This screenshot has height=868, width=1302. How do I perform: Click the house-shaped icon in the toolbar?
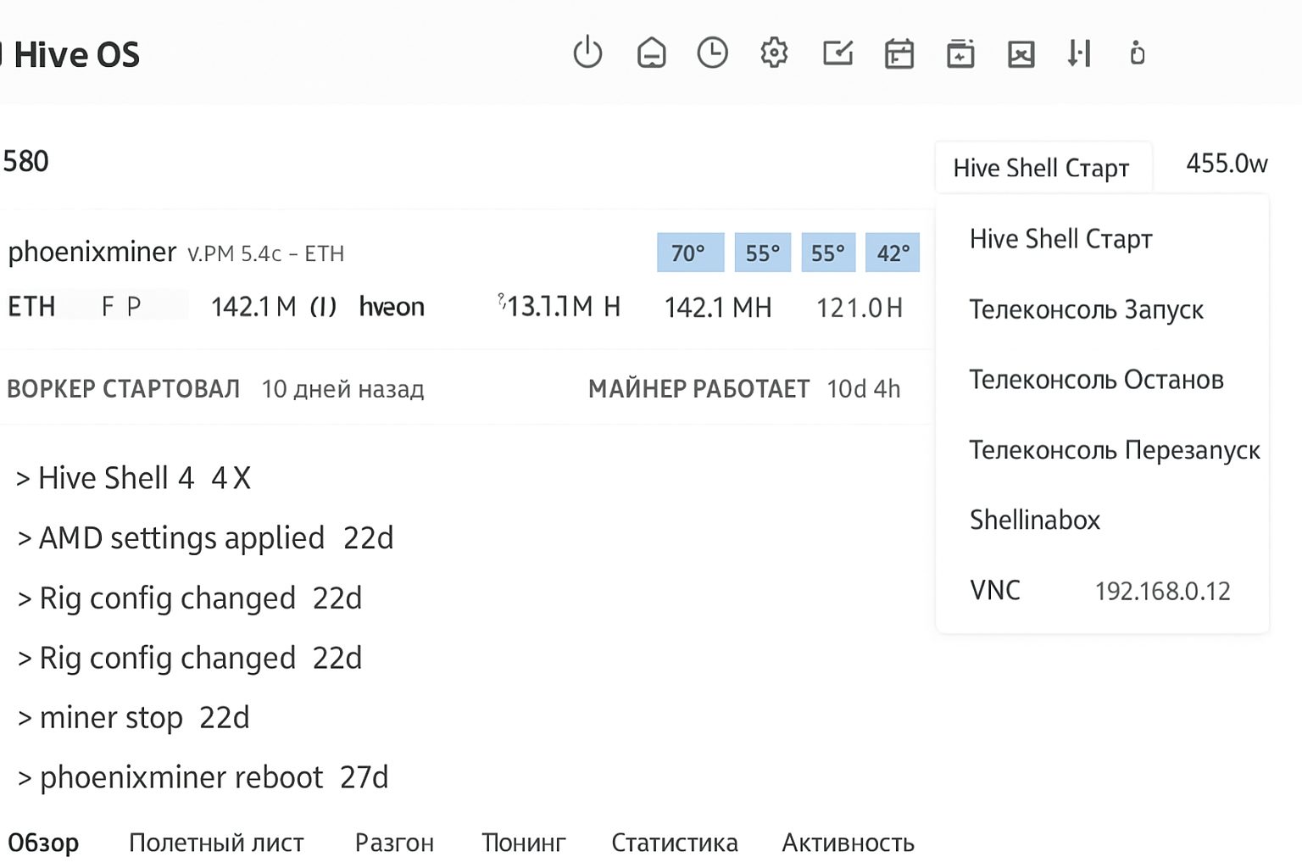(x=651, y=53)
